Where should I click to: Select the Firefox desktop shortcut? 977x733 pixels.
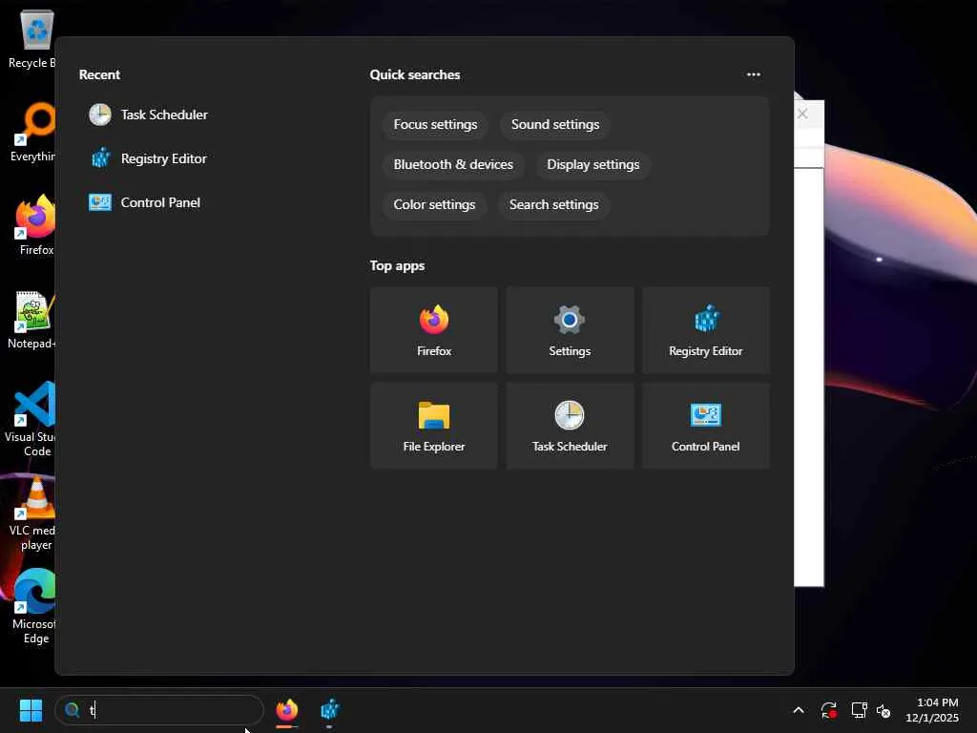35,225
